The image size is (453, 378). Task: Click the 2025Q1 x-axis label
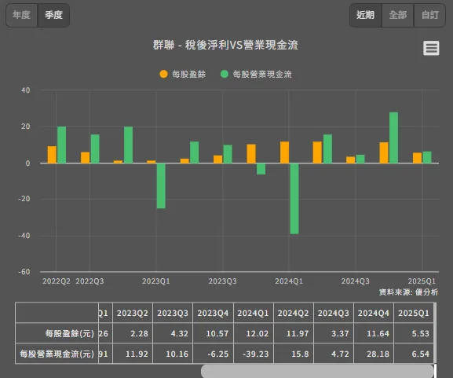pyautogui.click(x=422, y=281)
